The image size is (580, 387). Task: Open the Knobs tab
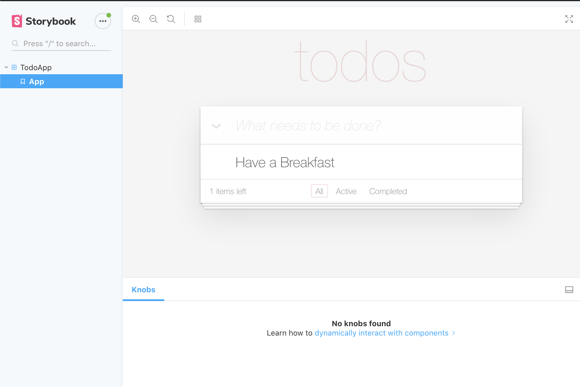[x=143, y=290]
